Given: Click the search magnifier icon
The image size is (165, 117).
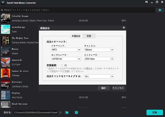Looking at the screenshot, I should pyautogui.click(x=2, y=10).
